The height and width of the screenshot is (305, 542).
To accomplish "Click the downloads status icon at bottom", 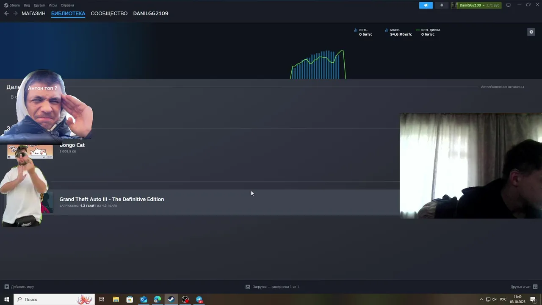I will [248, 287].
